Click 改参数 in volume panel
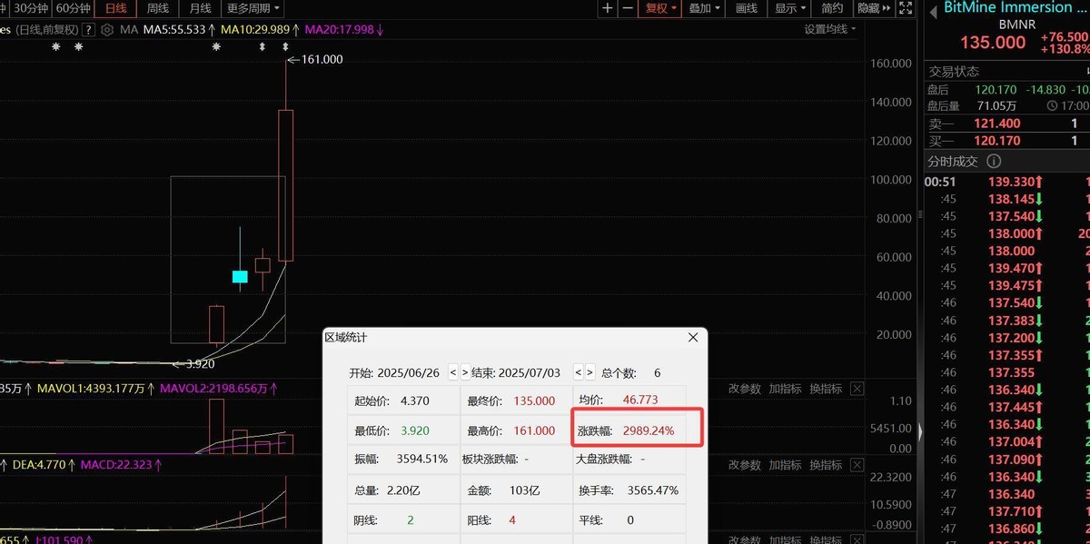The width and height of the screenshot is (1090, 544). point(745,389)
